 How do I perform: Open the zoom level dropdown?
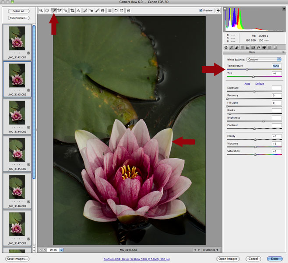[x=61, y=250]
